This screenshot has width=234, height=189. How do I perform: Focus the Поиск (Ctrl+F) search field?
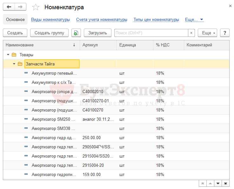pos(151,33)
